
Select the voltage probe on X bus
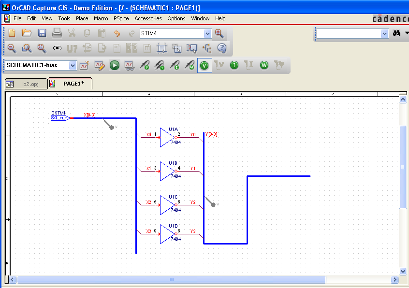(109, 124)
